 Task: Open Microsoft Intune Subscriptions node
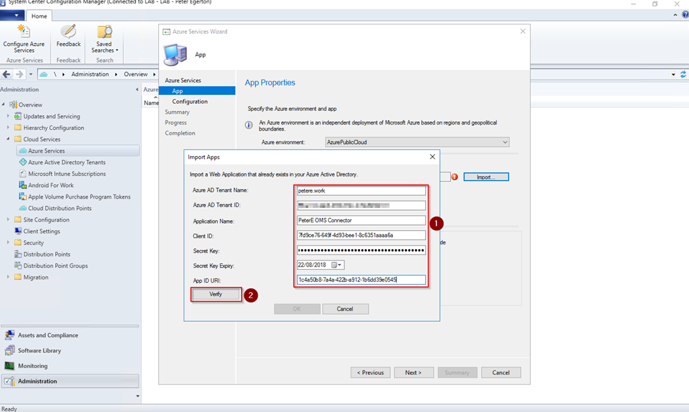[x=66, y=174]
